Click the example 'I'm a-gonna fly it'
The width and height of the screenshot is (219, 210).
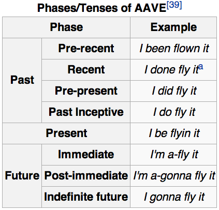[x=174, y=176]
